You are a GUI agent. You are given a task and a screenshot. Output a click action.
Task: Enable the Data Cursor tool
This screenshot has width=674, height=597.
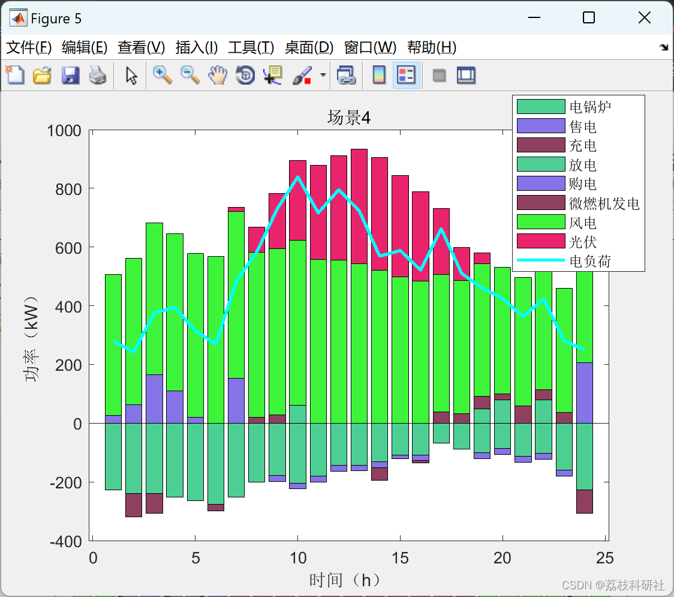click(273, 75)
